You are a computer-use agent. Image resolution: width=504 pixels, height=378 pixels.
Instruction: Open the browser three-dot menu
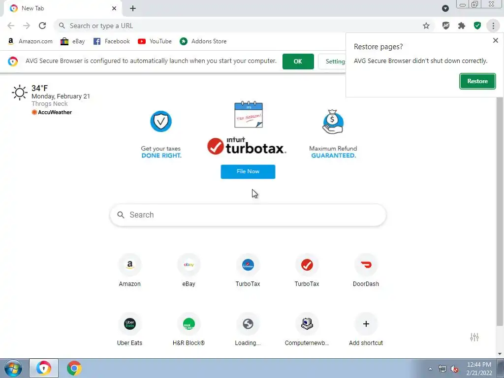point(493,26)
